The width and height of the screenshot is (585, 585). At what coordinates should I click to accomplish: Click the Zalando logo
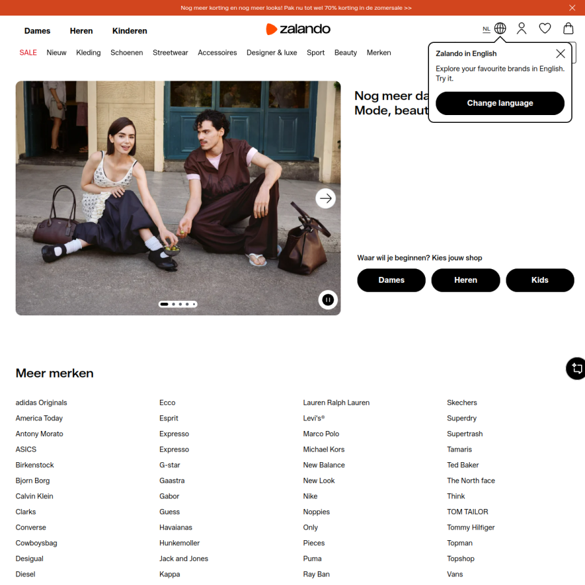[298, 29]
